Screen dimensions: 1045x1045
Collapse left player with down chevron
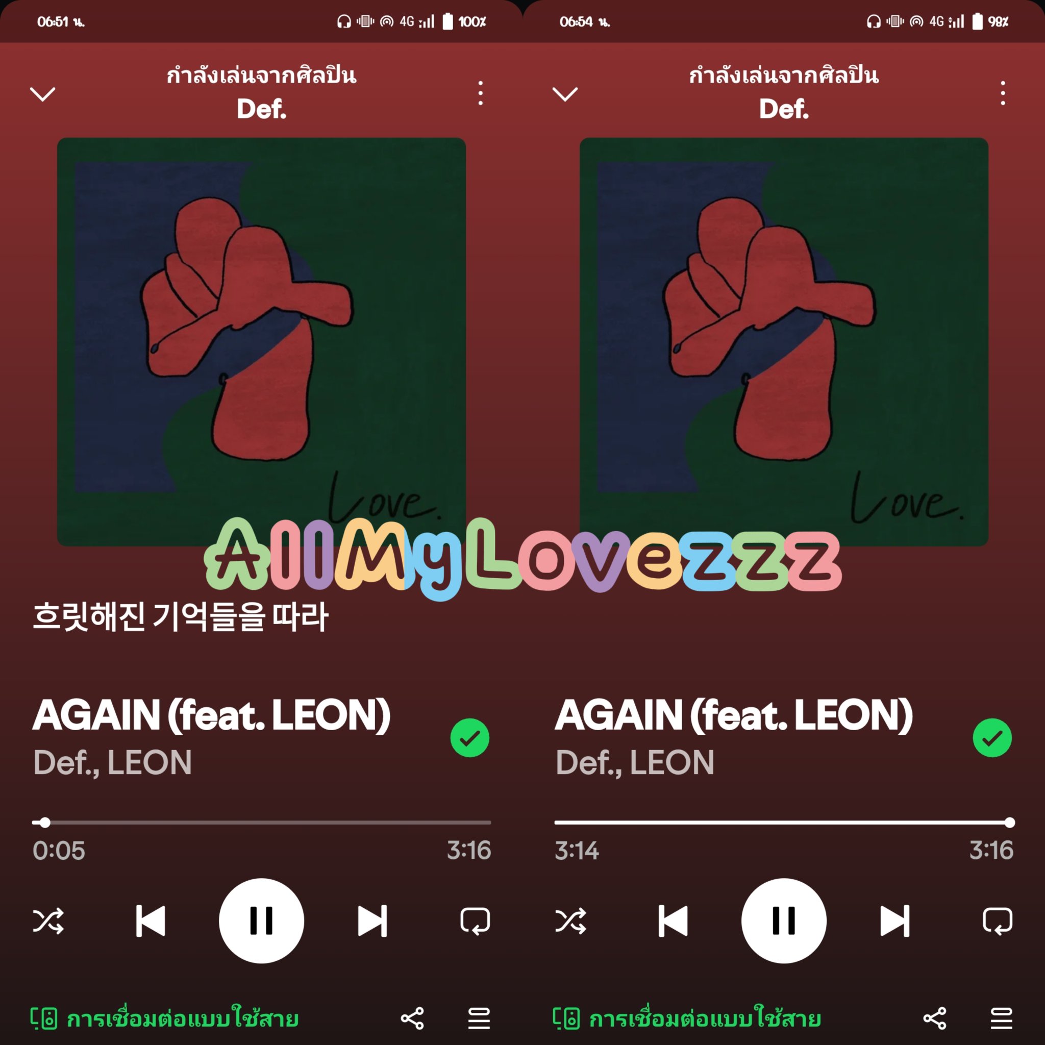click(42, 94)
